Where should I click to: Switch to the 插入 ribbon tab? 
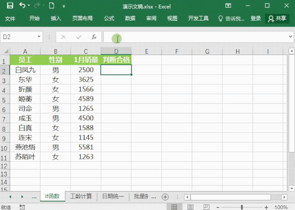coord(56,18)
